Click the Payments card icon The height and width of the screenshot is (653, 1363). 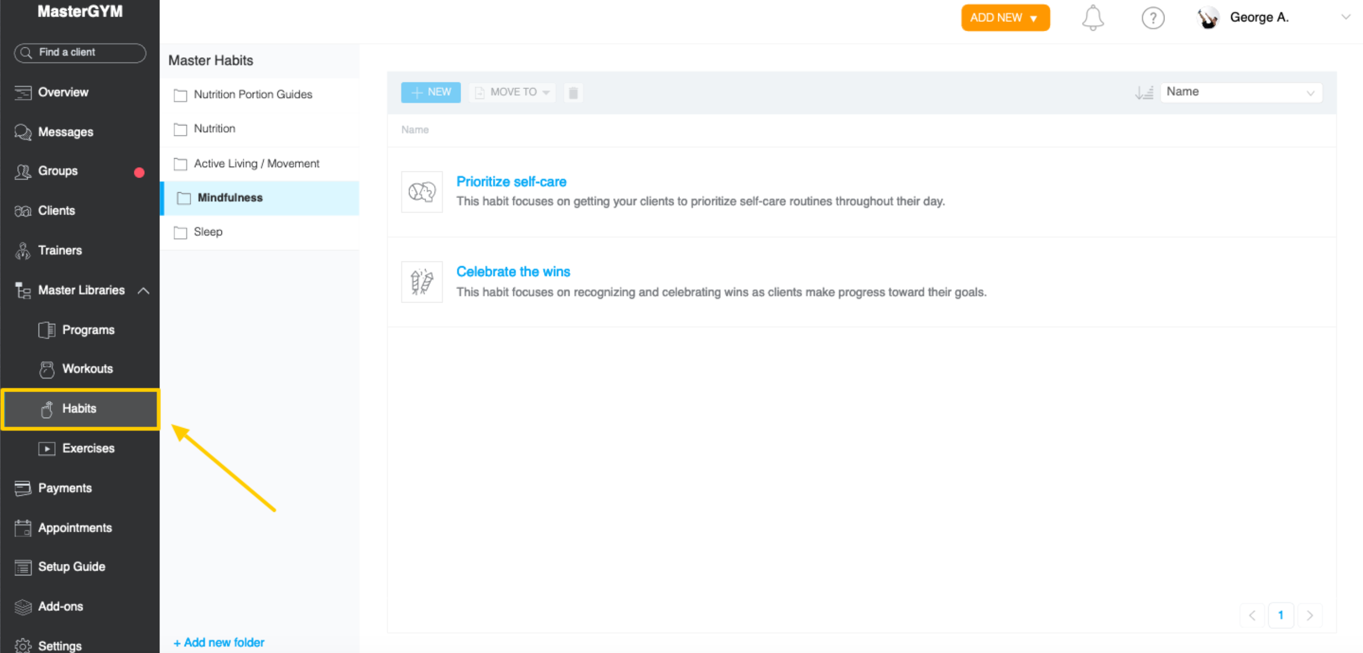click(x=23, y=488)
